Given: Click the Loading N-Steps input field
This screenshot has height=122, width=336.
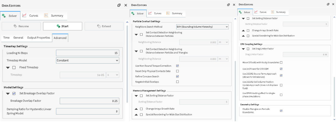Looking at the screenshot, I should pos(88,53).
